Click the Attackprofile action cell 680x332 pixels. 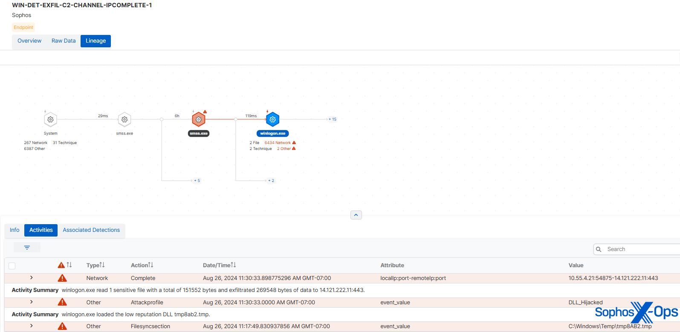pos(147,302)
